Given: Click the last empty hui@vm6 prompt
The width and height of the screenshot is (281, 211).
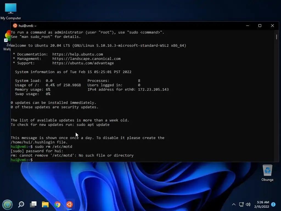Looking at the screenshot, I should click(22, 160).
